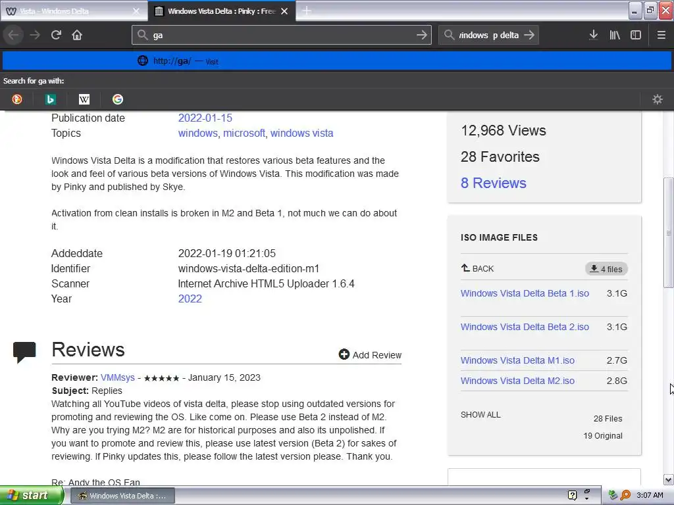Switch to the Vista - Windows Delta tab
The width and height of the screenshot is (674, 505).
coord(74,11)
